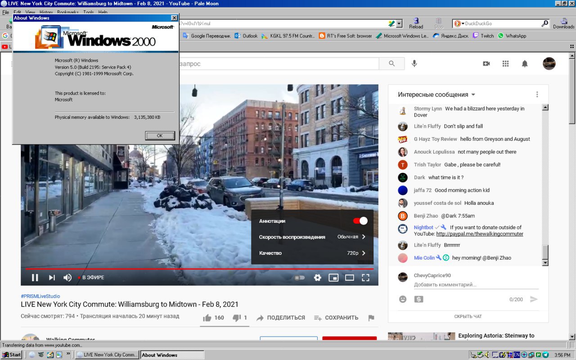Mute the video with speaker icon
This screenshot has width=576, height=360.
[x=67, y=278]
